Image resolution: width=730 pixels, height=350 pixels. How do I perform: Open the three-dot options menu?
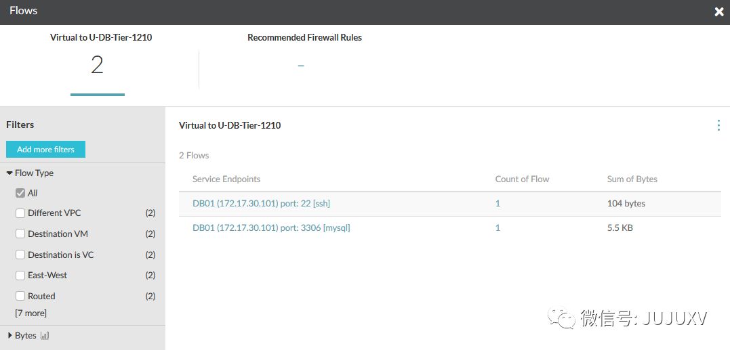(718, 125)
